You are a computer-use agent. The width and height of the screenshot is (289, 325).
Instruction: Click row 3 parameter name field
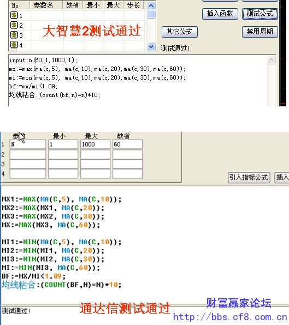[28, 164]
